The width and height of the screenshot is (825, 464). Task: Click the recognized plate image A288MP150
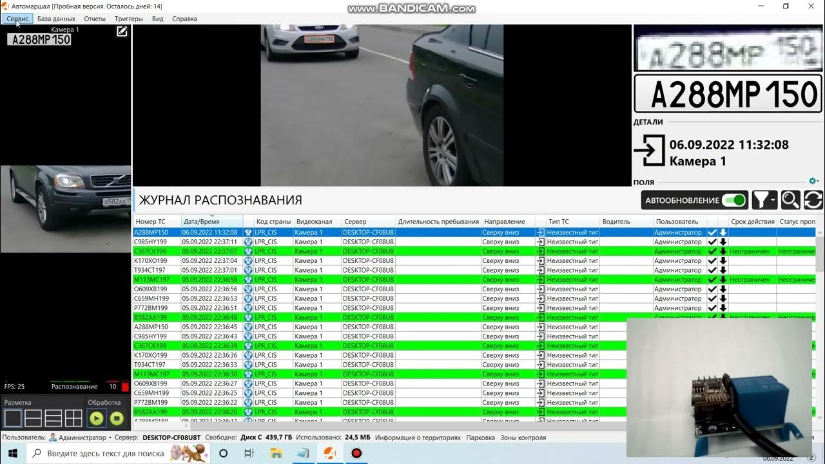(x=728, y=94)
